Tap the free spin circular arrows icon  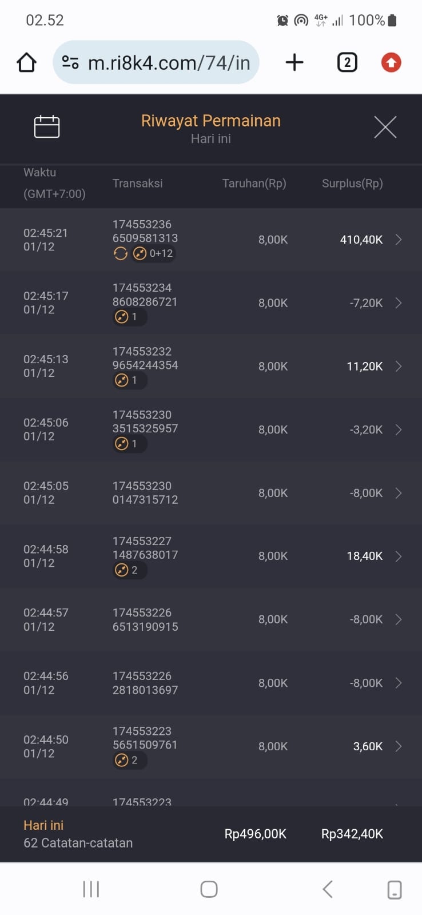(x=121, y=253)
